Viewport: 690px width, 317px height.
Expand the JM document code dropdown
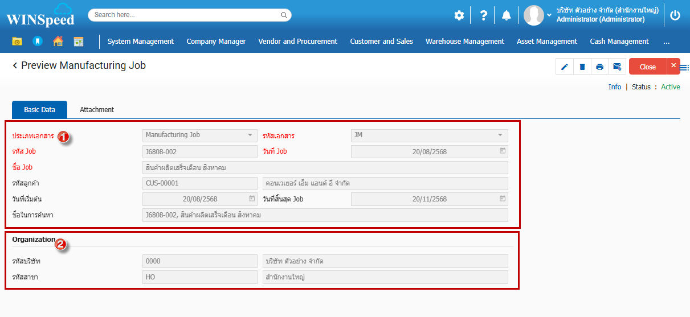click(500, 135)
